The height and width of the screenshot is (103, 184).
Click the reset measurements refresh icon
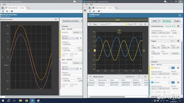139,77
